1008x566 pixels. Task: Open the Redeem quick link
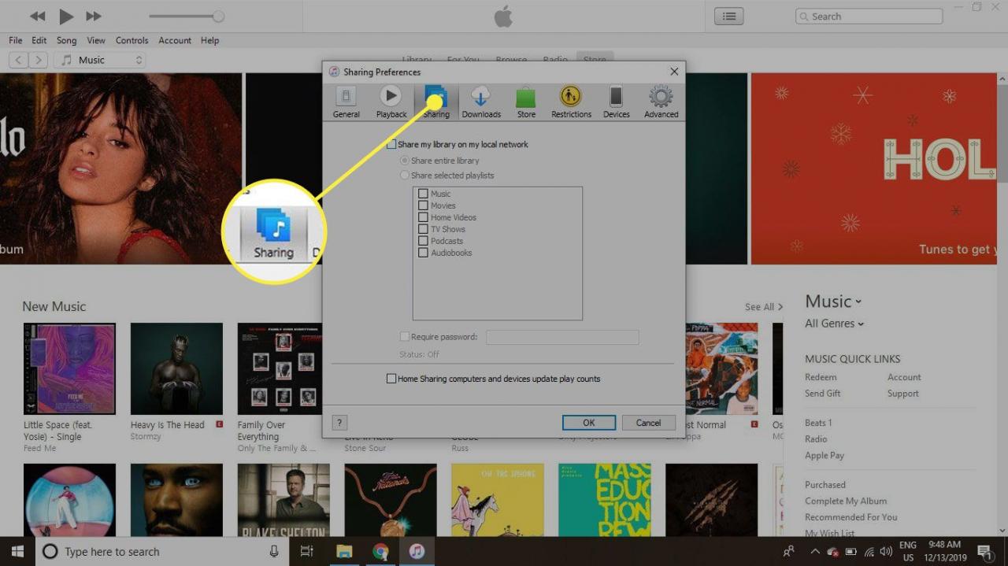click(x=821, y=377)
